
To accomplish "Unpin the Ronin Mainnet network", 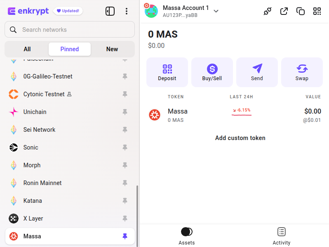I will 125,183.
